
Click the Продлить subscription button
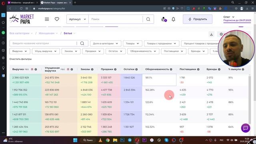(198, 19)
